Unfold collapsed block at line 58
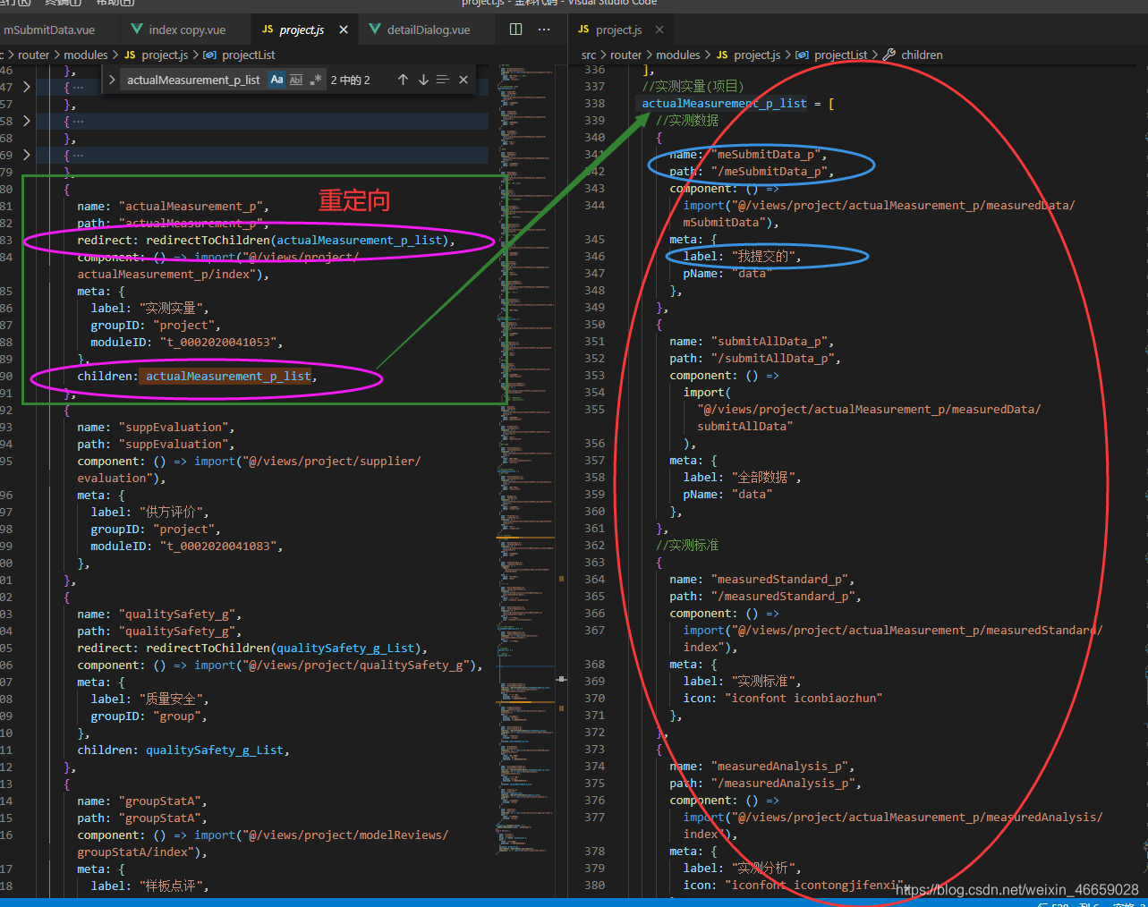The height and width of the screenshot is (907, 1148). click(x=27, y=121)
